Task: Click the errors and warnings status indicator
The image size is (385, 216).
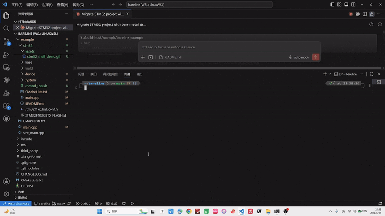Action: coord(83,204)
